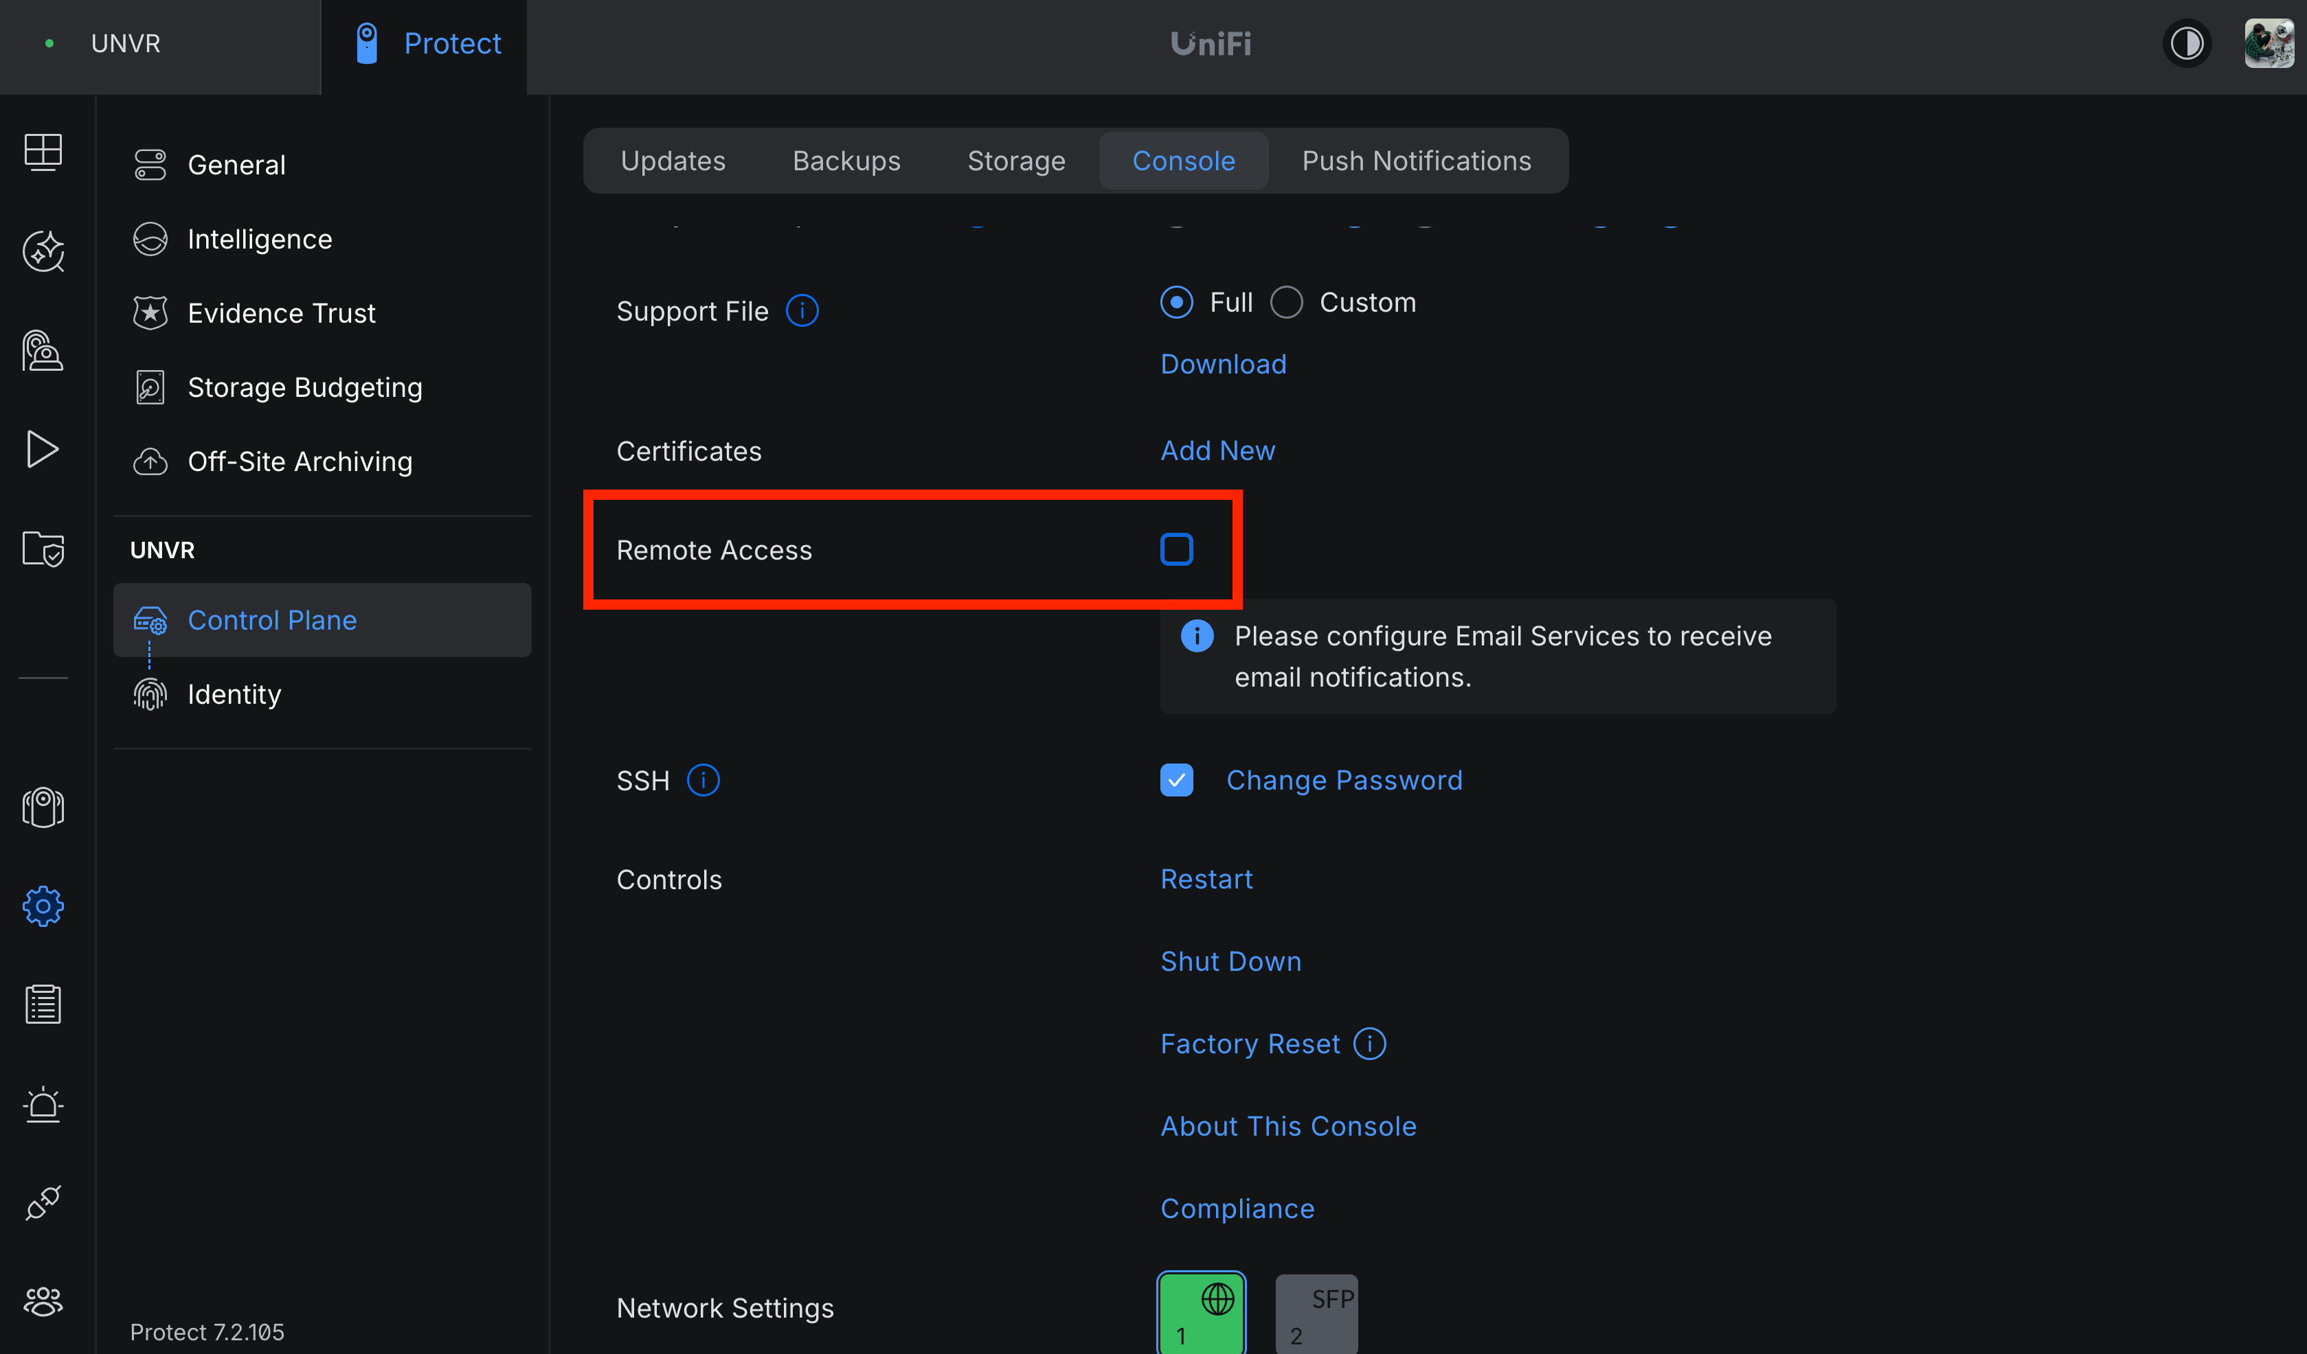Select Control Plane in the sidebar
The width and height of the screenshot is (2307, 1354).
click(322, 620)
